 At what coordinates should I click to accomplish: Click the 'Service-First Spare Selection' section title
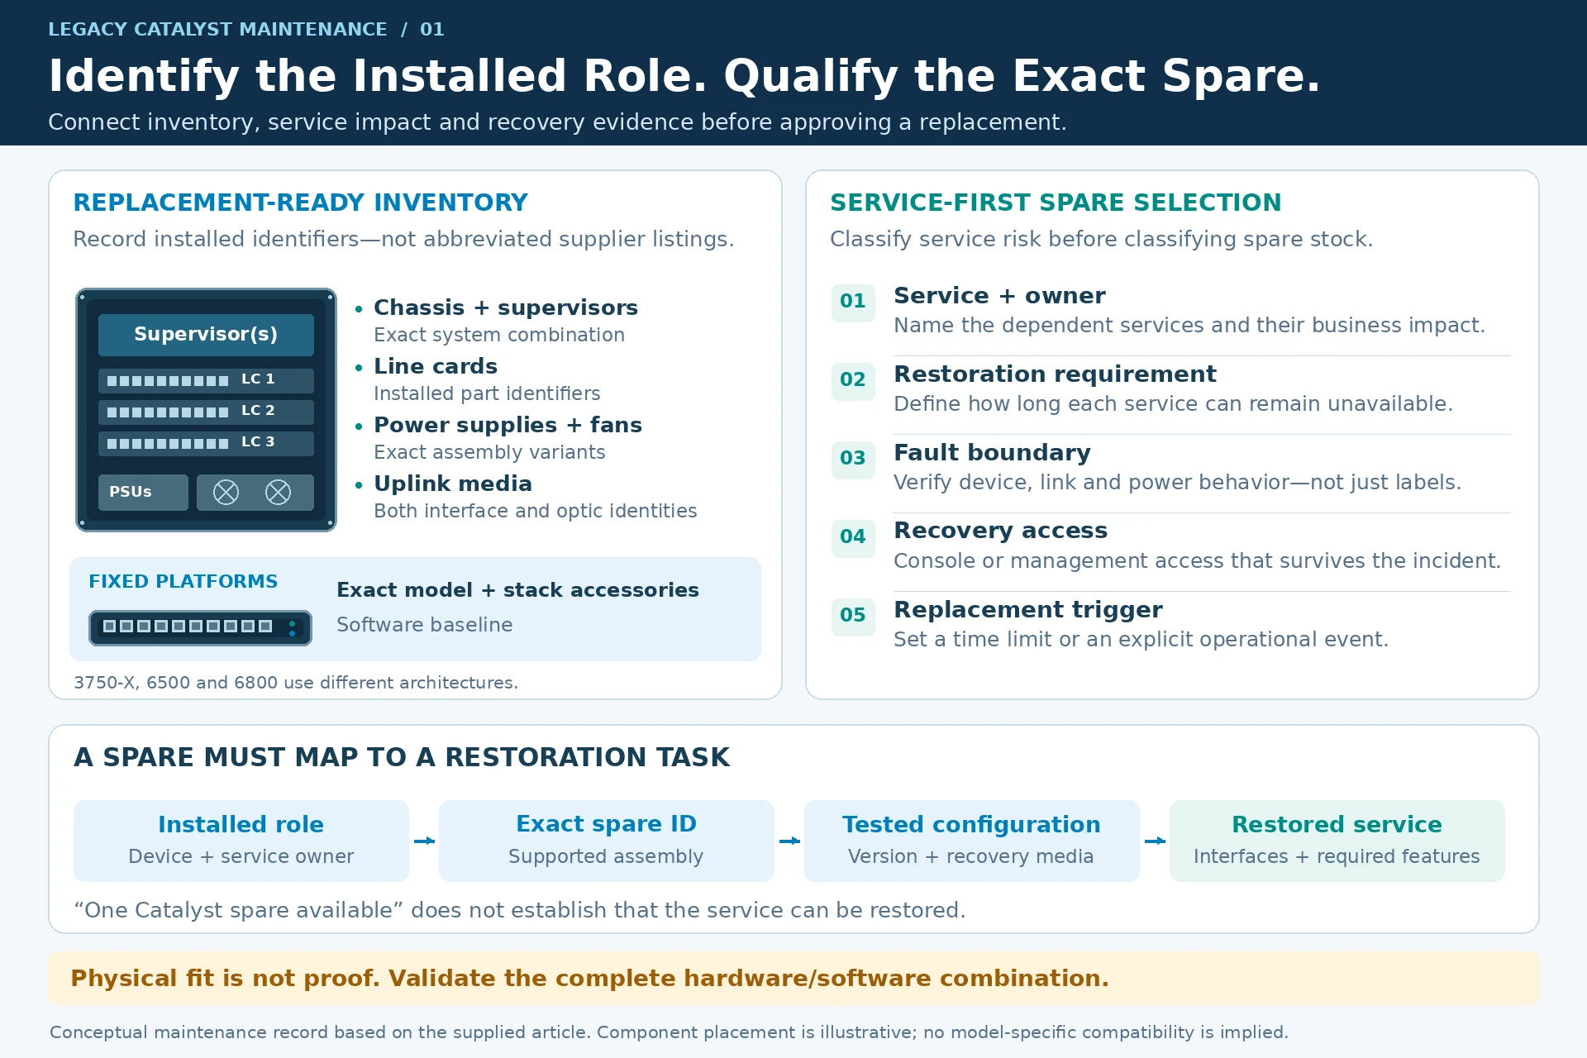click(1056, 203)
